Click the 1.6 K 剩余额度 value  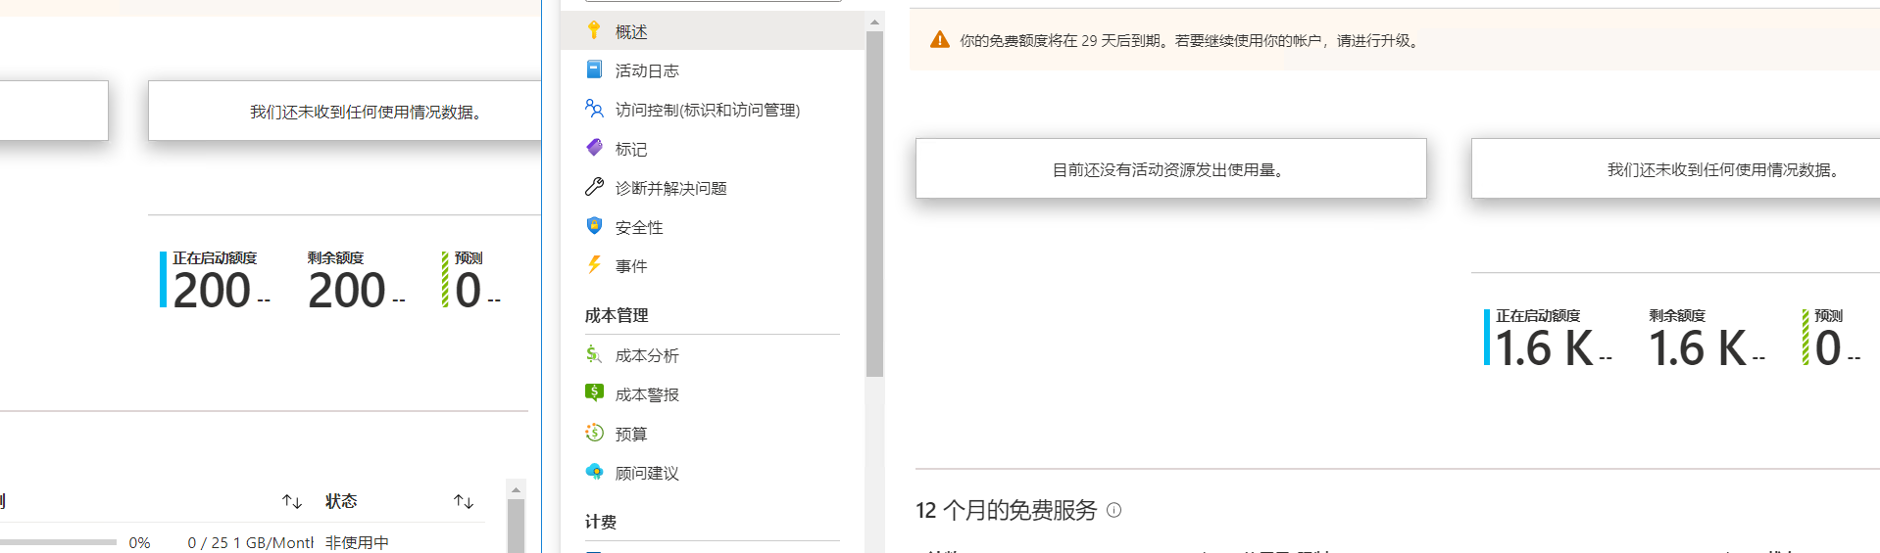coord(1697,349)
